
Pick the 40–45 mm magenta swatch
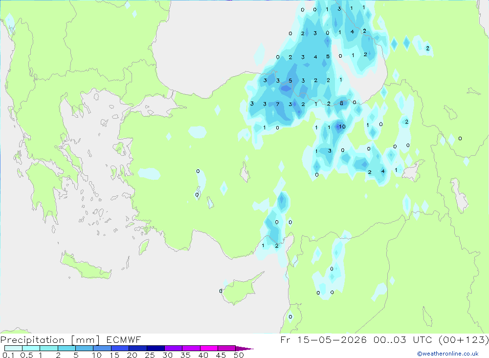209,348
